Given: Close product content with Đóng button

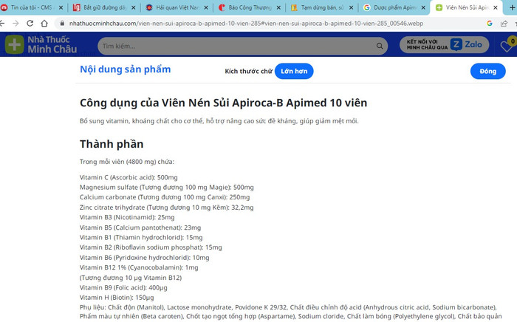Looking at the screenshot, I should click(487, 71).
